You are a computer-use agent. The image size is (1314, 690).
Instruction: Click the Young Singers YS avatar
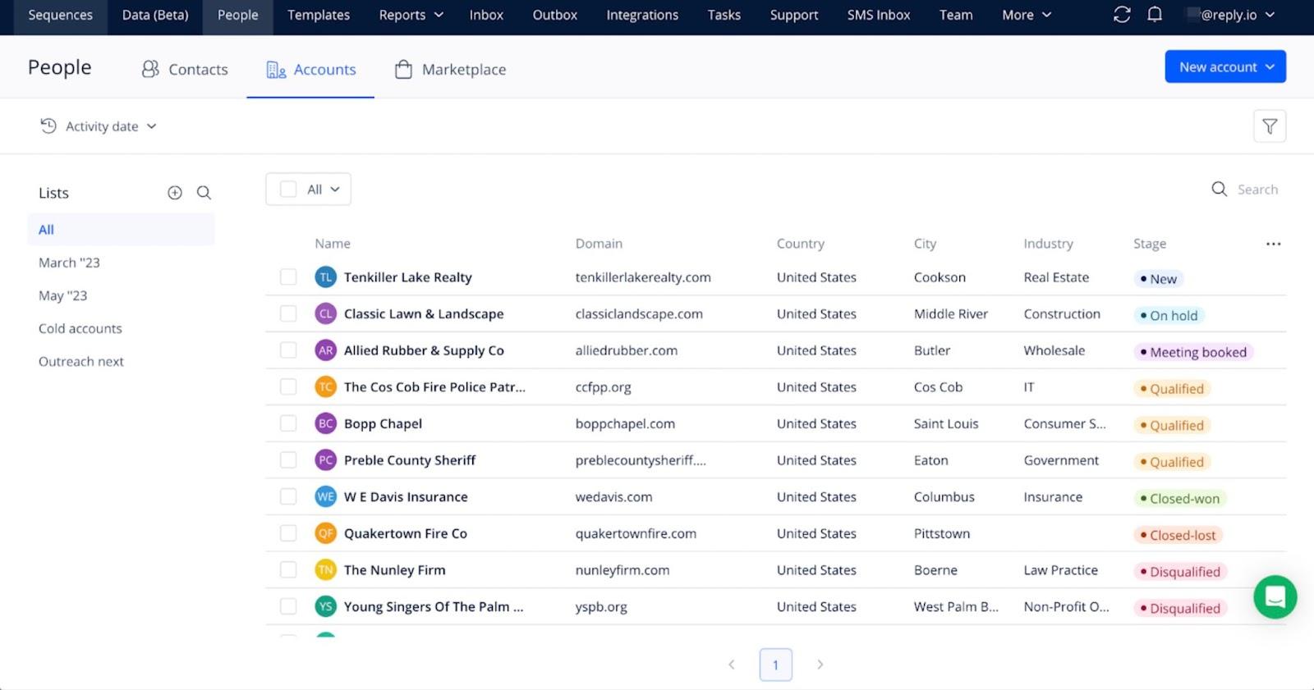pos(326,606)
